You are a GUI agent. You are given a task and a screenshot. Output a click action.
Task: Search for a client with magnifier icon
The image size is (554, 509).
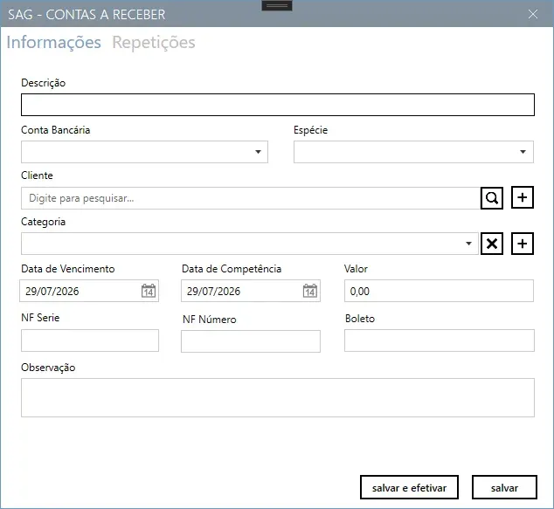491,198
